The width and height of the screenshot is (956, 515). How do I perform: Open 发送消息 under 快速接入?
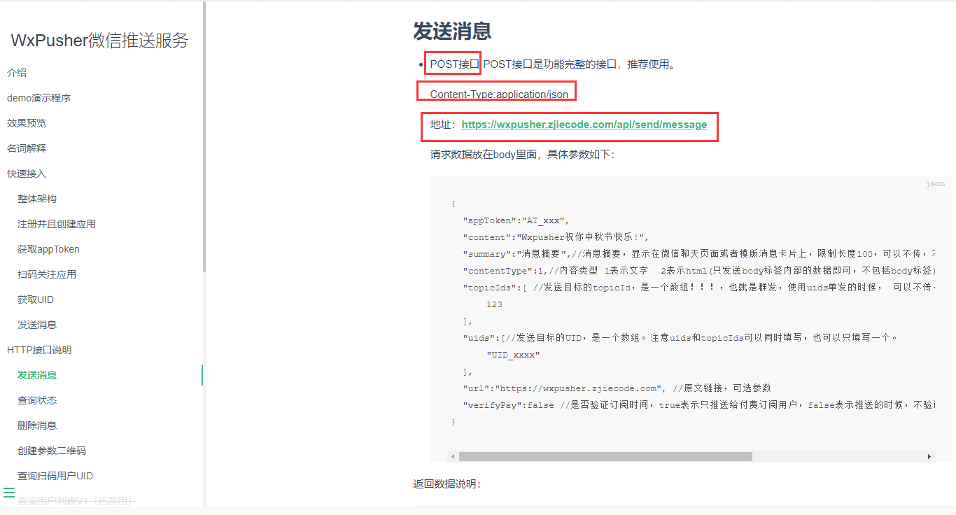click(37, 325)
